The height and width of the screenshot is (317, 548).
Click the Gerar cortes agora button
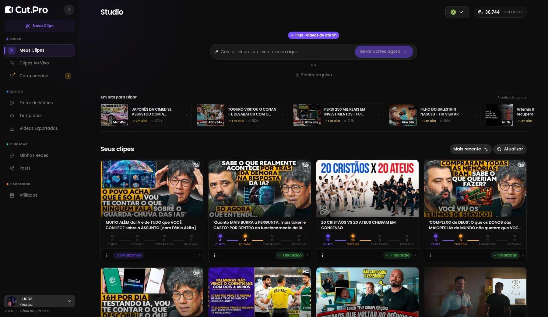click(x=383, y=52)
